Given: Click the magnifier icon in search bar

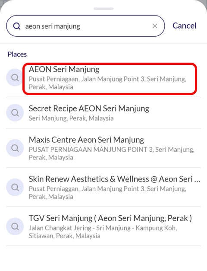Looking at the screenshot, I should pyautogui.click(x=17, y=26).
